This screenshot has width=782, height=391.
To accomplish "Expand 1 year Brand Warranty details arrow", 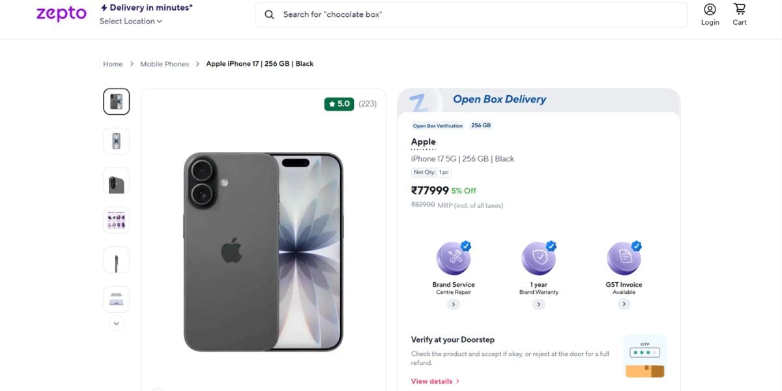I will click(538, 304).
